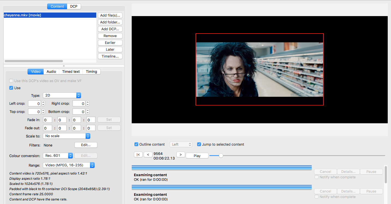This screenshot has width=391, height=204.
Task: Open the Scale to dropdown
Action: [x=67, y=136]
